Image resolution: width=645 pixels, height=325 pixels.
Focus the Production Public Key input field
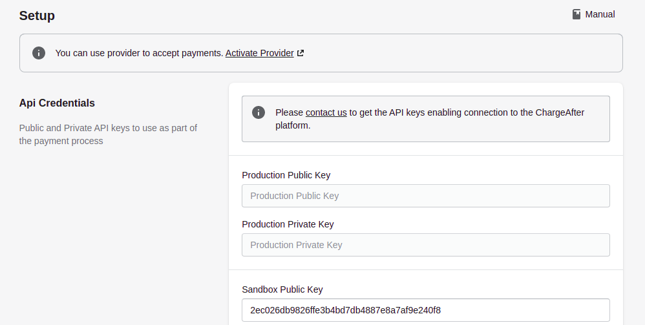coord(425,196)
